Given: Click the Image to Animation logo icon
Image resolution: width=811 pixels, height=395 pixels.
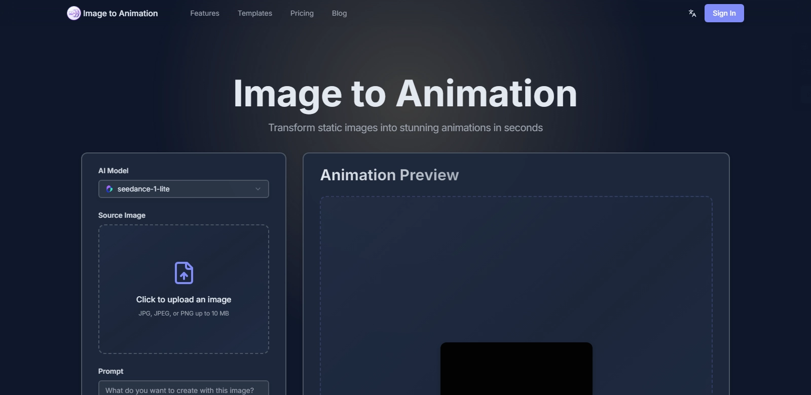Looking at the screenshot, I should 74,13.
